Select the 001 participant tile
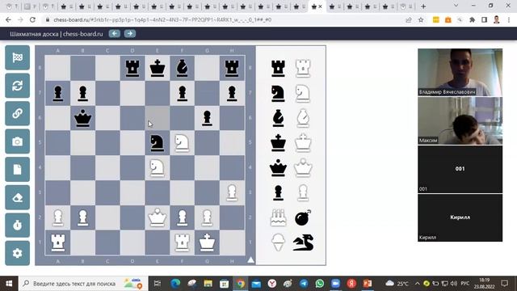This screenshot has width=517, height=291. click(460, 169)
